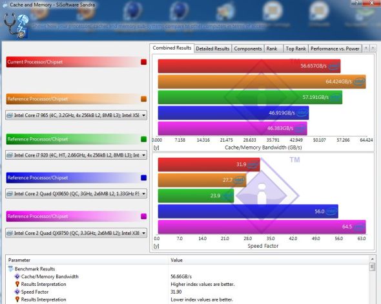Open the Core 2 Quad QX9750 dropdown
The image size is (381, 304).
pyautogui.click(x=76, y=233)
